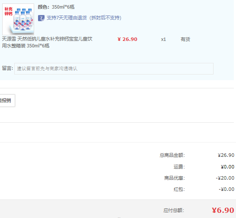Click the 商品优惠 discount label
236x218 pixels.
point(175,178)
